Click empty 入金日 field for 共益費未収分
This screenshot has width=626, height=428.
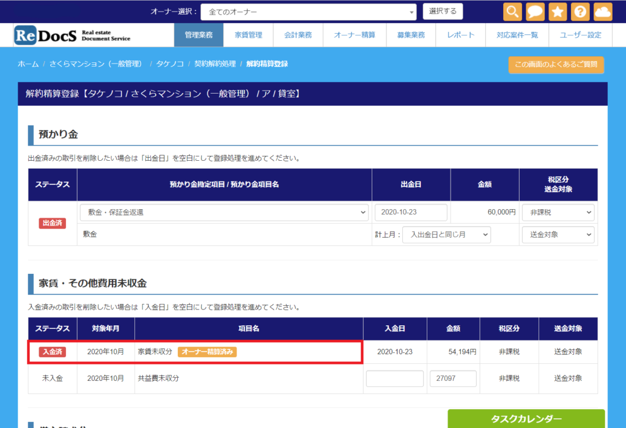395,378
